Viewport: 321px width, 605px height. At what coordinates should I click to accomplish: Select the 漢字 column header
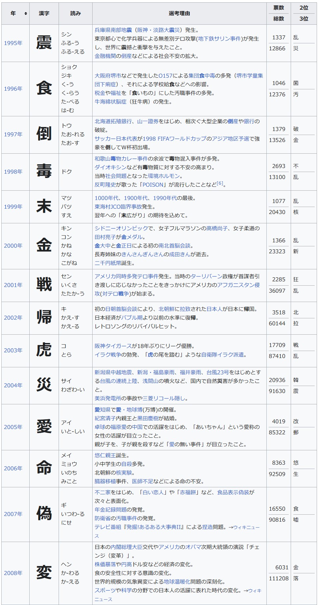click(44, 13)
